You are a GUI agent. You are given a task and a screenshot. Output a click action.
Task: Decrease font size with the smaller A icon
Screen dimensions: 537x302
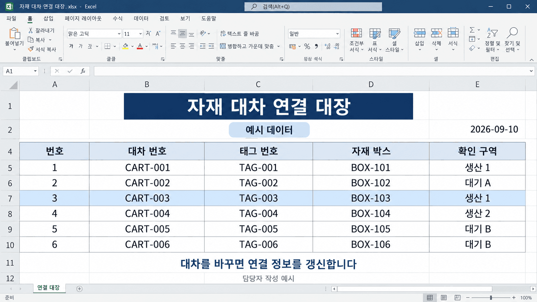click(x=158, y=33)
